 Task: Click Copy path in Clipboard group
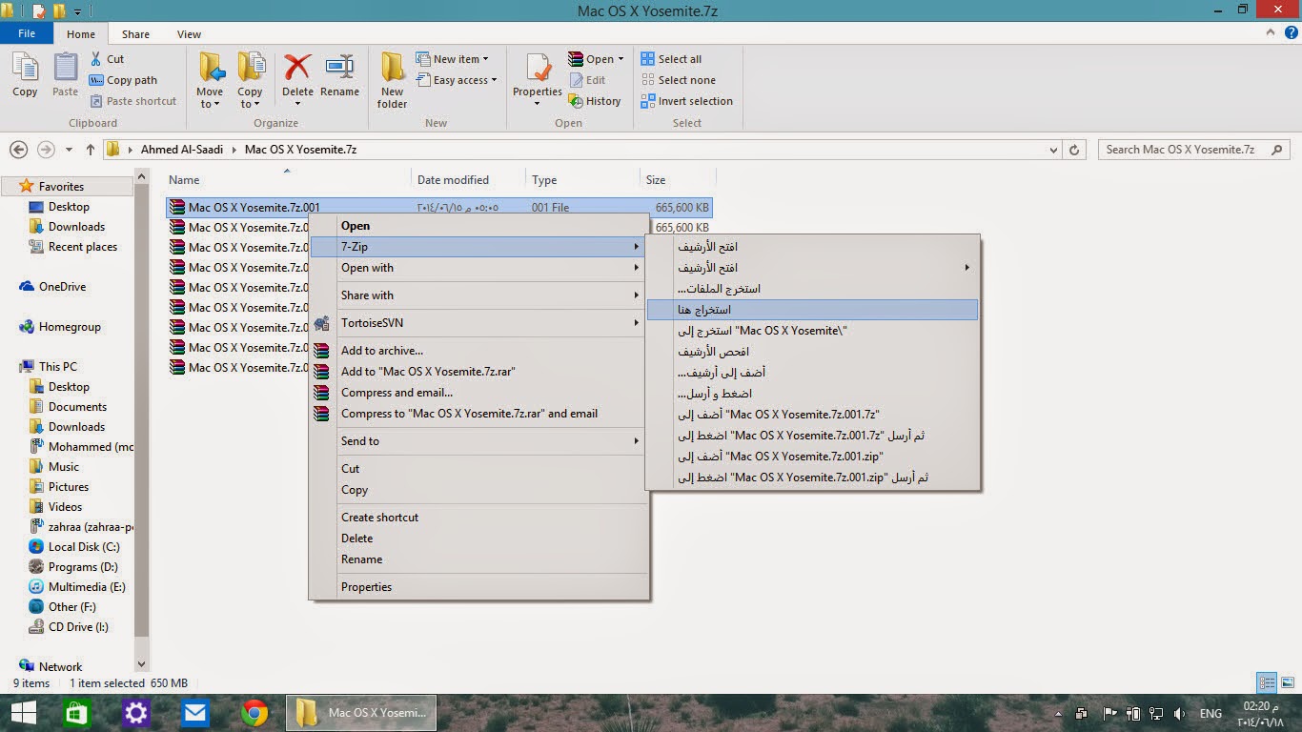[x=123, y=80]
